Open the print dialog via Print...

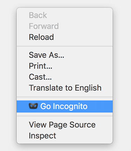click(65, 66)
